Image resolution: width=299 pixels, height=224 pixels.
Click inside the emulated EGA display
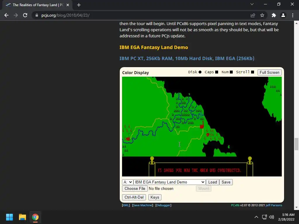pos(202,127)
